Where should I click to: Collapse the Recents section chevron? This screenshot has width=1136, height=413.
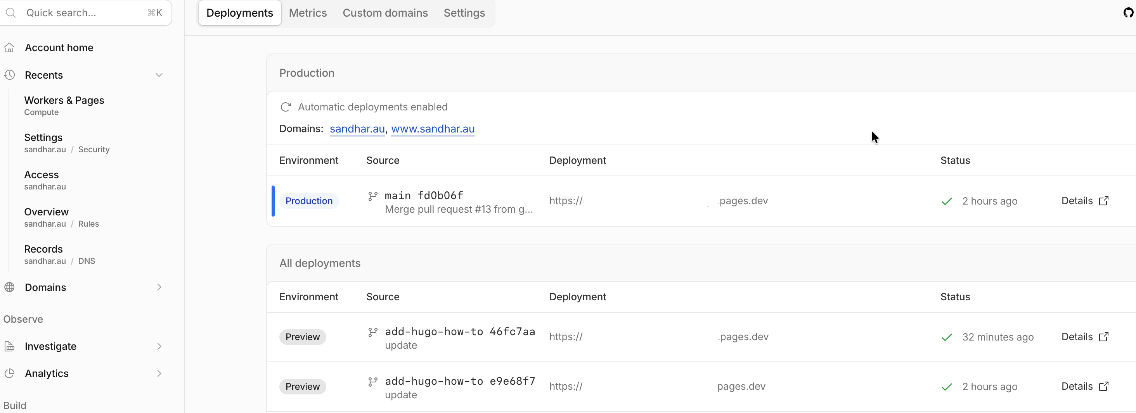[159, 75]
